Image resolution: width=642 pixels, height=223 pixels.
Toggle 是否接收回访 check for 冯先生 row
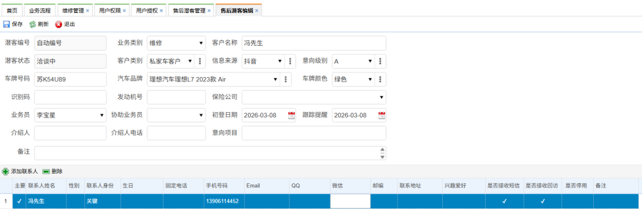tap(543, 201)
